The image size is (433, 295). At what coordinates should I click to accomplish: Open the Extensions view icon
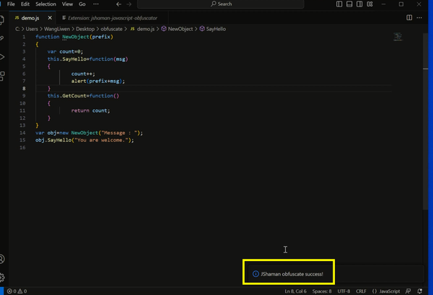click(x=2, y=76)
